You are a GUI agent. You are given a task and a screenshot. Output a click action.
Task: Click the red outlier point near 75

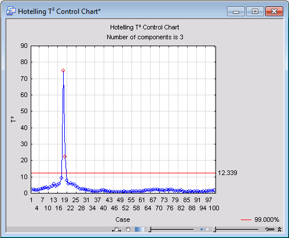pos(63,70)
